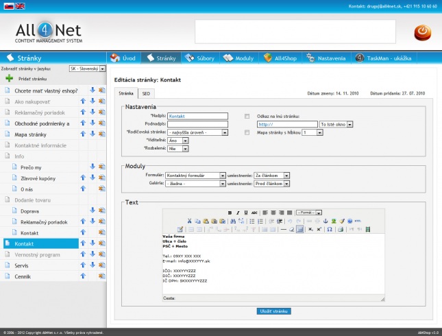Open the 'Súbory' menu item

pos(200,58)
